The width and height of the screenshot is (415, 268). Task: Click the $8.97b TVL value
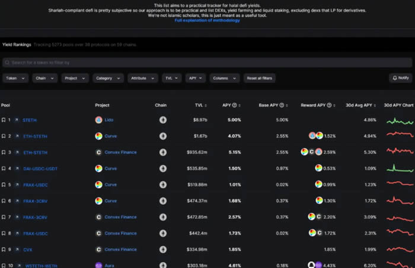pyautogui.click(x=200, y=120)
